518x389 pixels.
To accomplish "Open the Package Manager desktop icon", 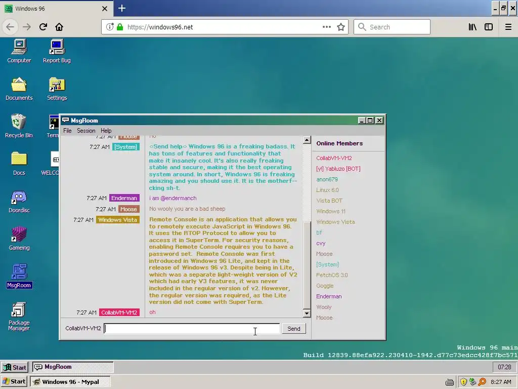I will click(19, 316).
